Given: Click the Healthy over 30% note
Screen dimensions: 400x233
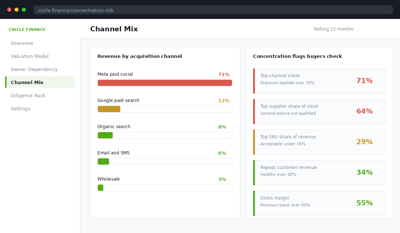Looking at the screenshot, I should point(278,174).
